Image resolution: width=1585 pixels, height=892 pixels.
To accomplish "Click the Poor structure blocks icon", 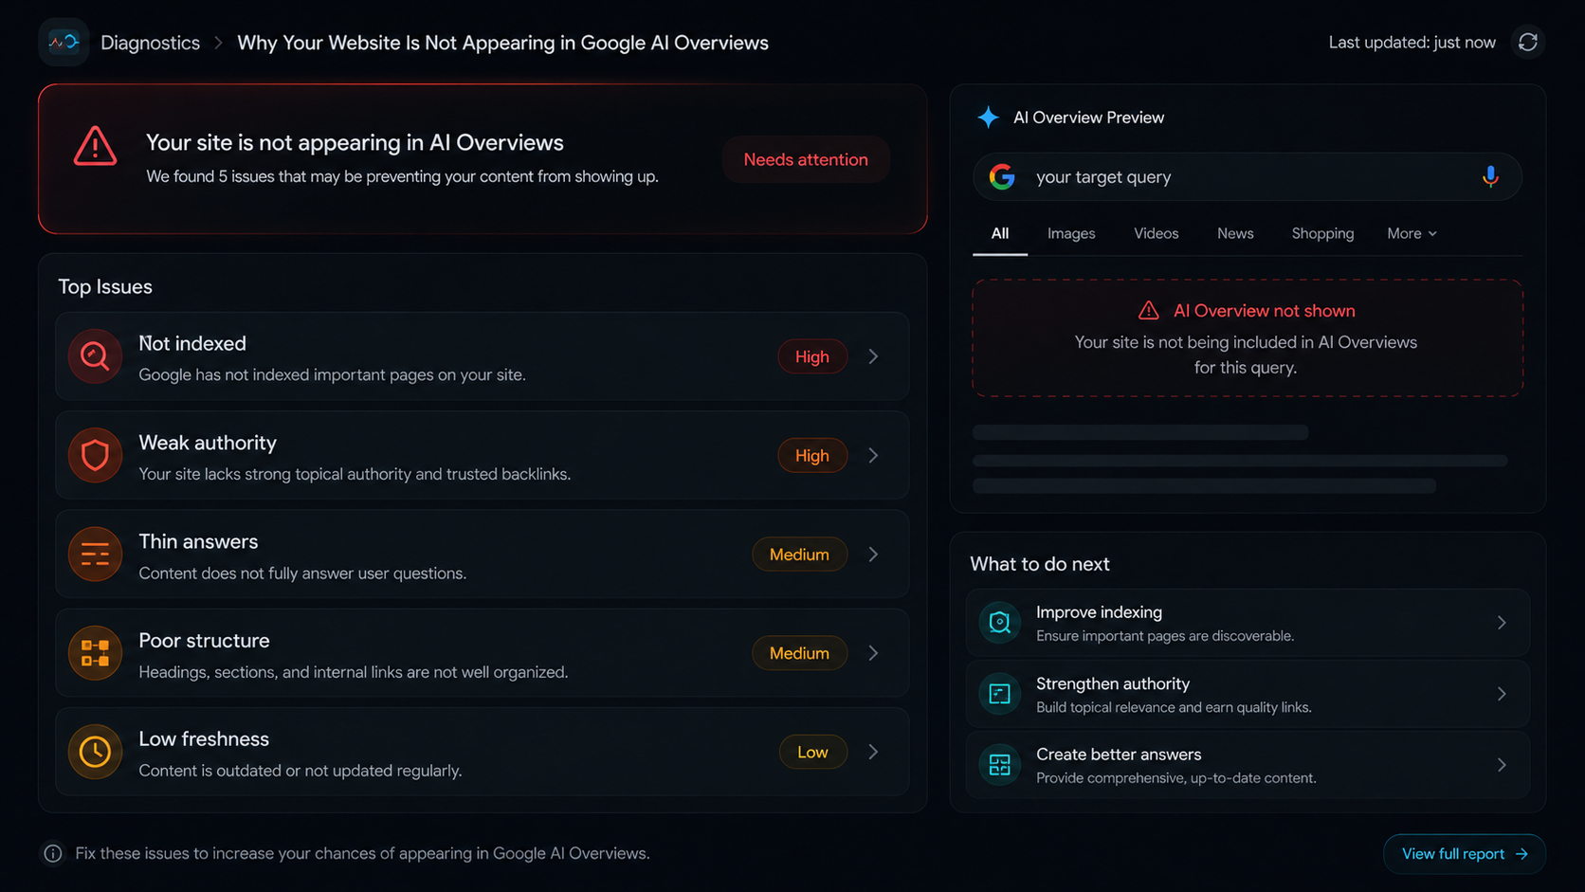I will click(x=95, y=653).
